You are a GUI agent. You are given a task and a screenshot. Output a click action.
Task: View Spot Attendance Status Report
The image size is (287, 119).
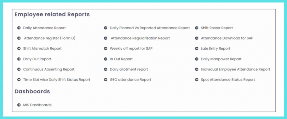tap(228, 80)
